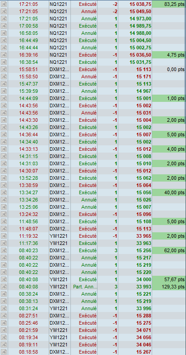Click the Part. Ann... status cell
This screenshot has width=186, height=355.
tap(84, 287)
